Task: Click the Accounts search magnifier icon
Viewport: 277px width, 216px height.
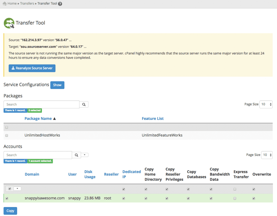Action: coord(77,155)
